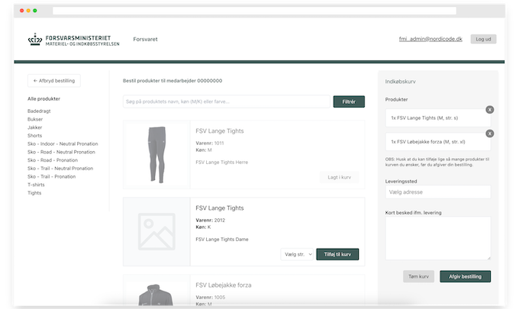Viewport: 519px width, 309px height.
Task: Open Sko - Road - Pronation category
Action: [x=53, y=160]
